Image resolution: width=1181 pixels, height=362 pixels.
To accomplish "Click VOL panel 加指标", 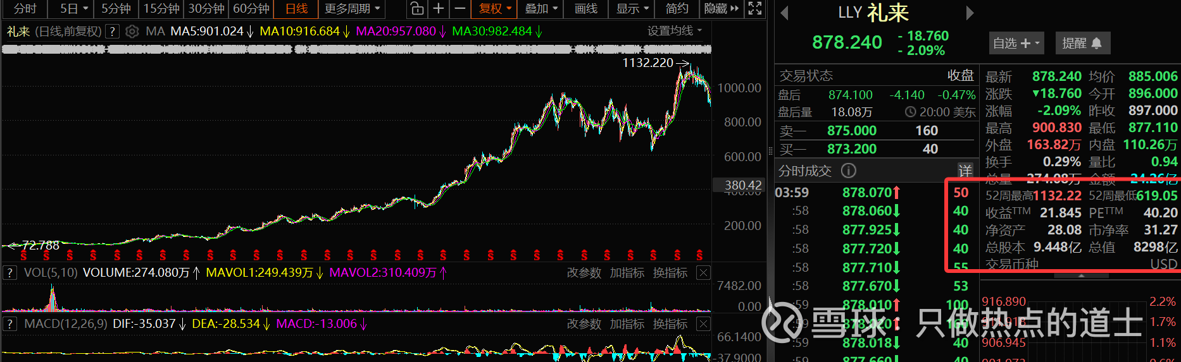I will pyautogui.click(x=627, y=273).
